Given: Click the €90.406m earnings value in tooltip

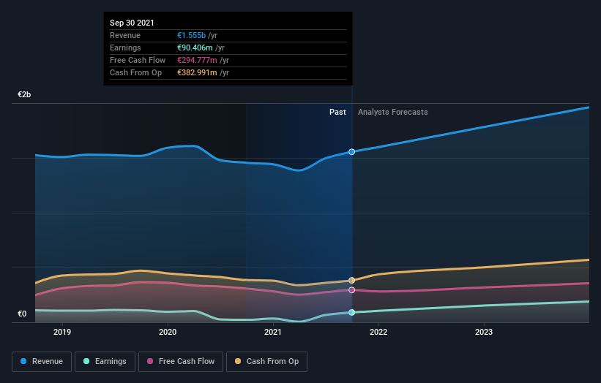Looking at the screenshot, I should coord(195,48).
